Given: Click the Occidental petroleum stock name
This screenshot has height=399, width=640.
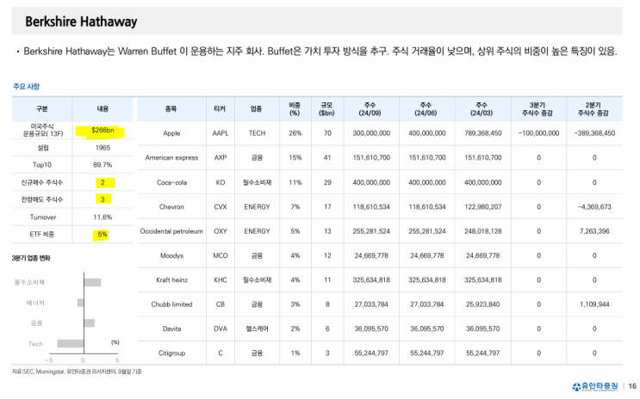Looking at the screenshot, I should pyautogui.click(x=170, y=231).
